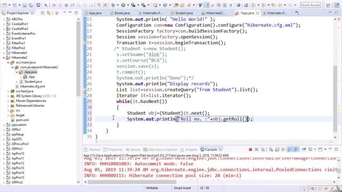Collapse the src/main/java folder

[x=8, y=62]
